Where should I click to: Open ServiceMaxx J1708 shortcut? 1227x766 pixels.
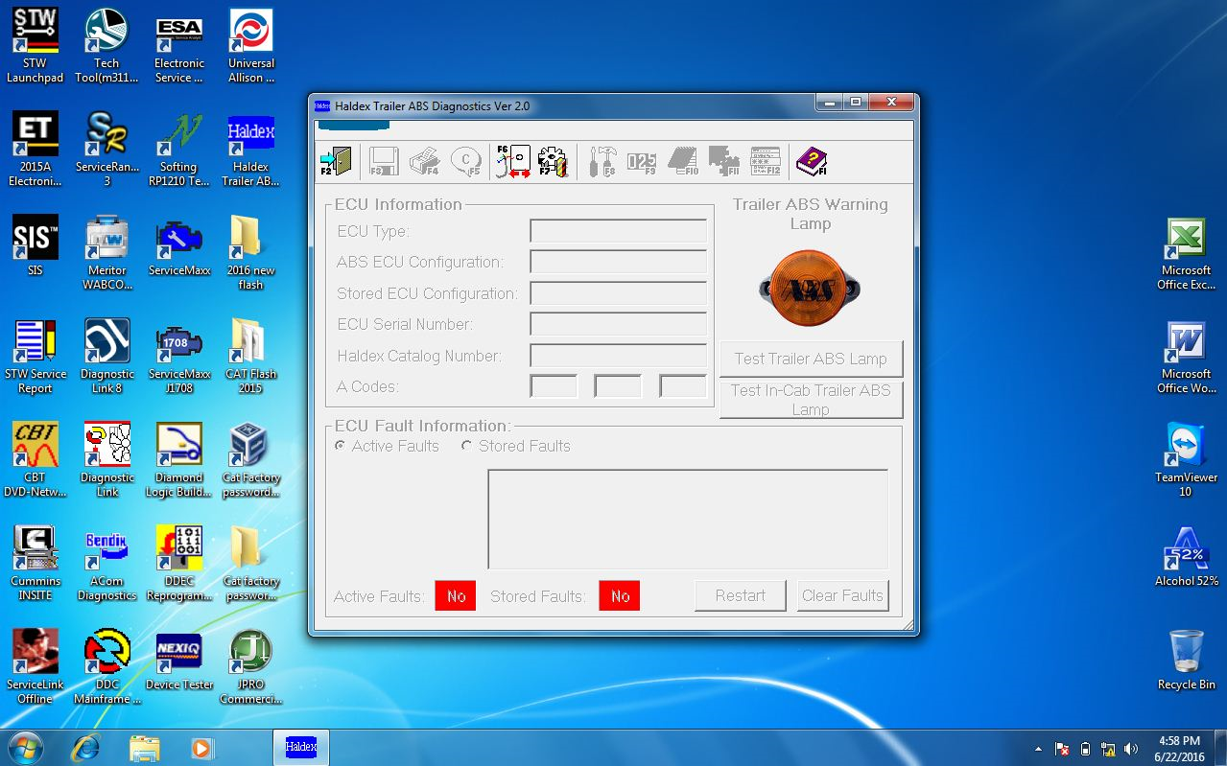tap(179, 357)
